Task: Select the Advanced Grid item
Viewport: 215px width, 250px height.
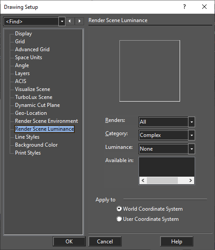Action: (32, 49)
